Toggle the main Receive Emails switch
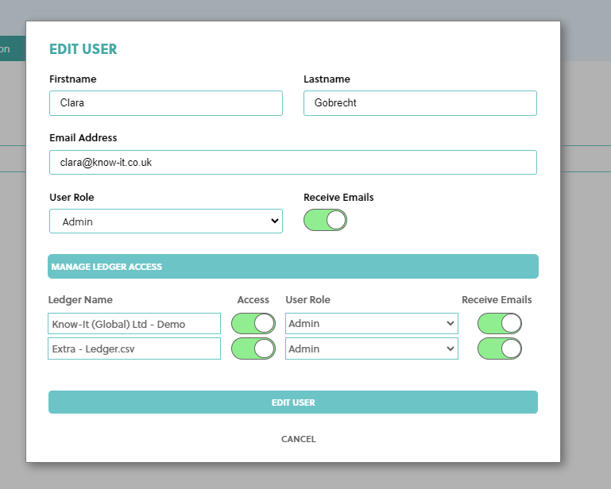 click(326, 220)
